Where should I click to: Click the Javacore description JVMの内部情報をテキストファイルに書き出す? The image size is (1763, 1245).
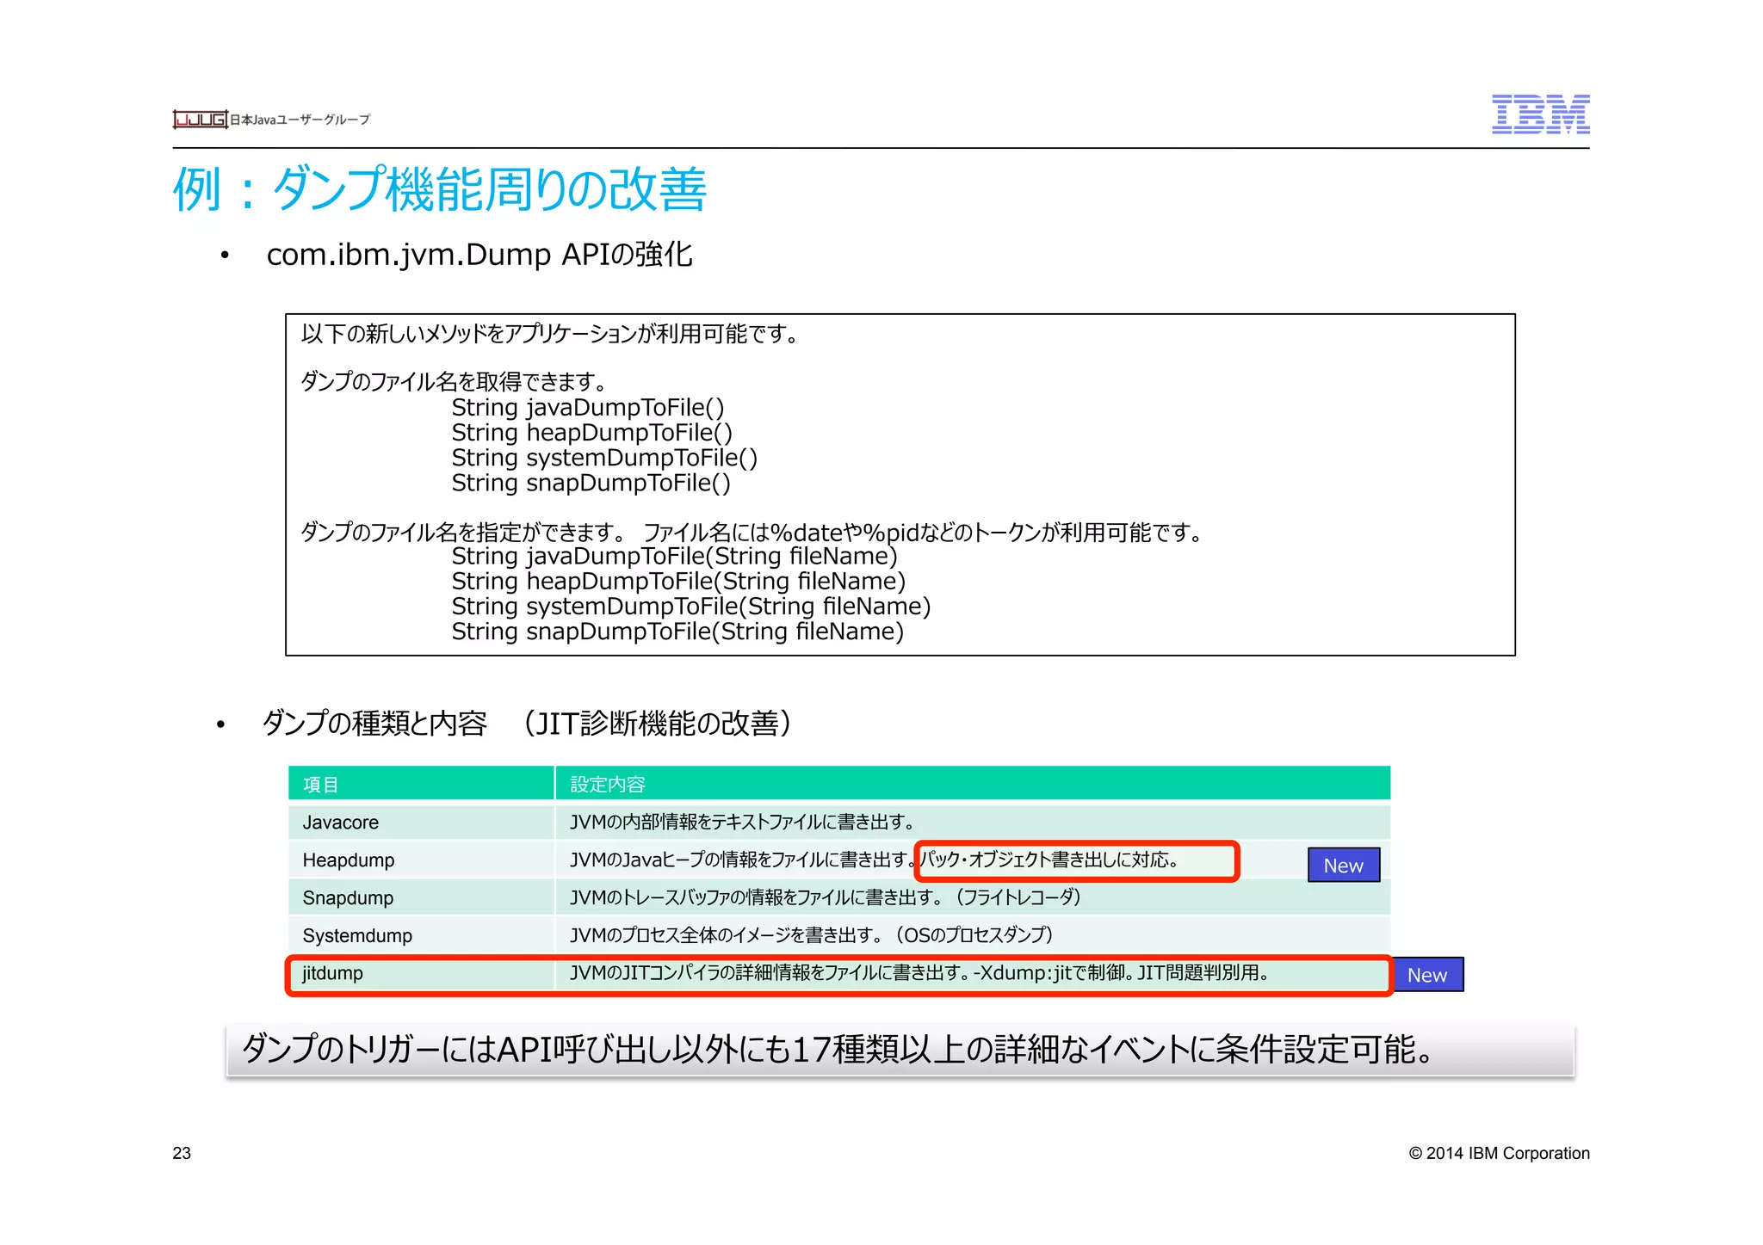(742, 822)
